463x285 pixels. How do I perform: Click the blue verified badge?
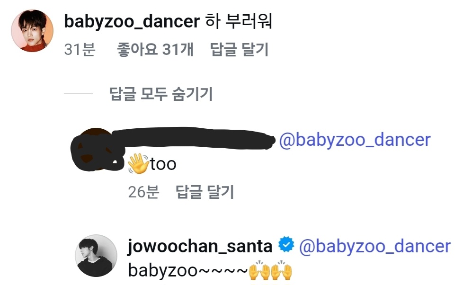[x=286, y=246]
